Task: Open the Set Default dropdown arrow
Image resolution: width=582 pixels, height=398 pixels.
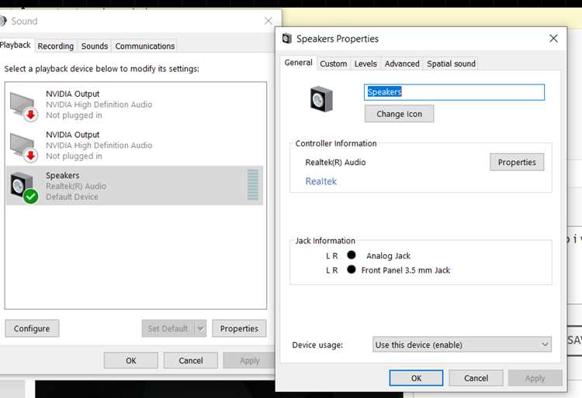Action: 200,328
